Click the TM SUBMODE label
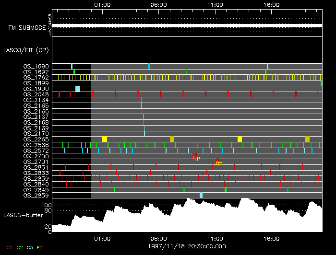Viewport: 336px width, 255px height. [27, 28]
